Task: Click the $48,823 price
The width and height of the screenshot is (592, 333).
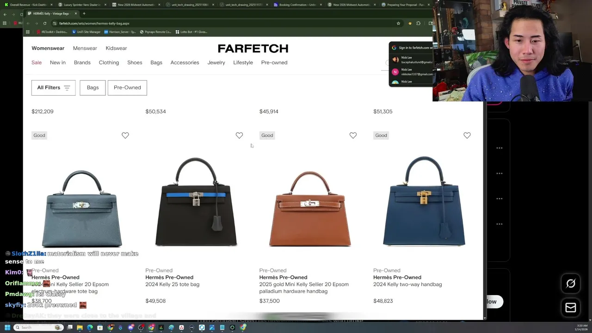Action: point(383,301)
